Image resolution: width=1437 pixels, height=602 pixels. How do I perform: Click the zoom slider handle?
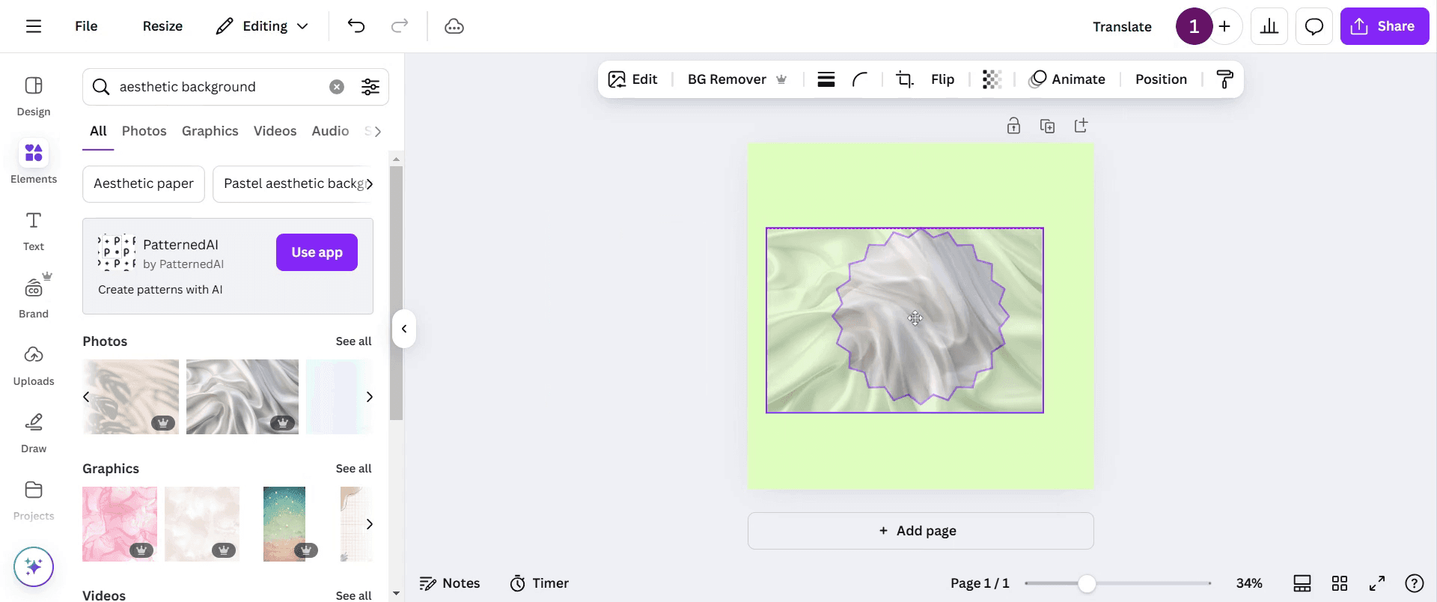coord(1087,583)
